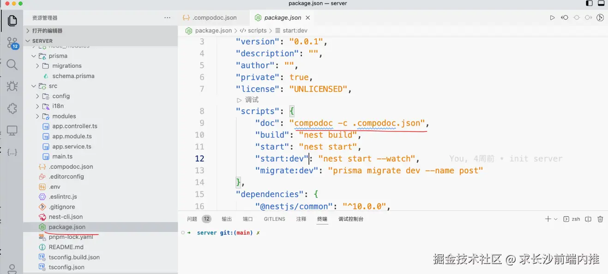Create a new terminal with plus icon
The height and width of the screenshot is (274, 608).
tap(548, 219)
